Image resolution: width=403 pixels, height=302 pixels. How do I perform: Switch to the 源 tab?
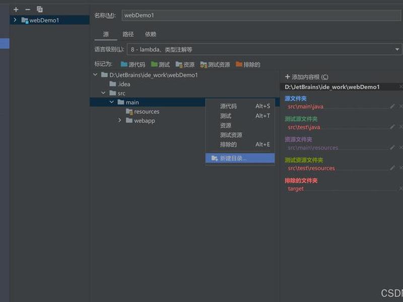tap(106, 34)
